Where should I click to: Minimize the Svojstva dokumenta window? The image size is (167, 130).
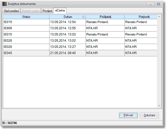pos(150,4)
